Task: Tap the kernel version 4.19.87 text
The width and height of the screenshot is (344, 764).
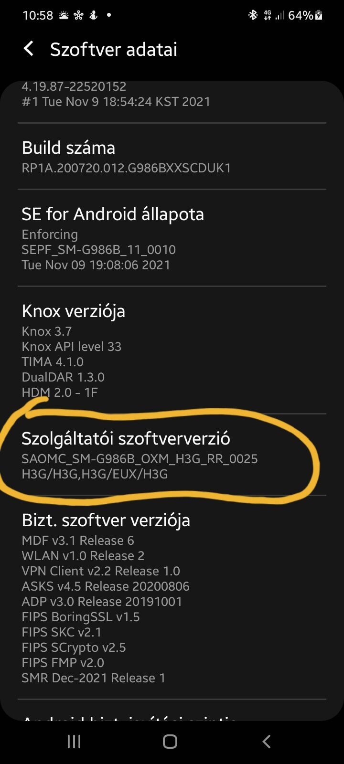Action: [74, 86]
